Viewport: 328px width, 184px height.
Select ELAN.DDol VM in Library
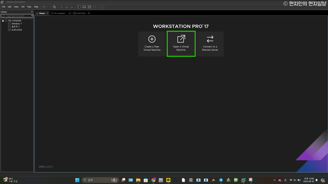tap(16, 30)
